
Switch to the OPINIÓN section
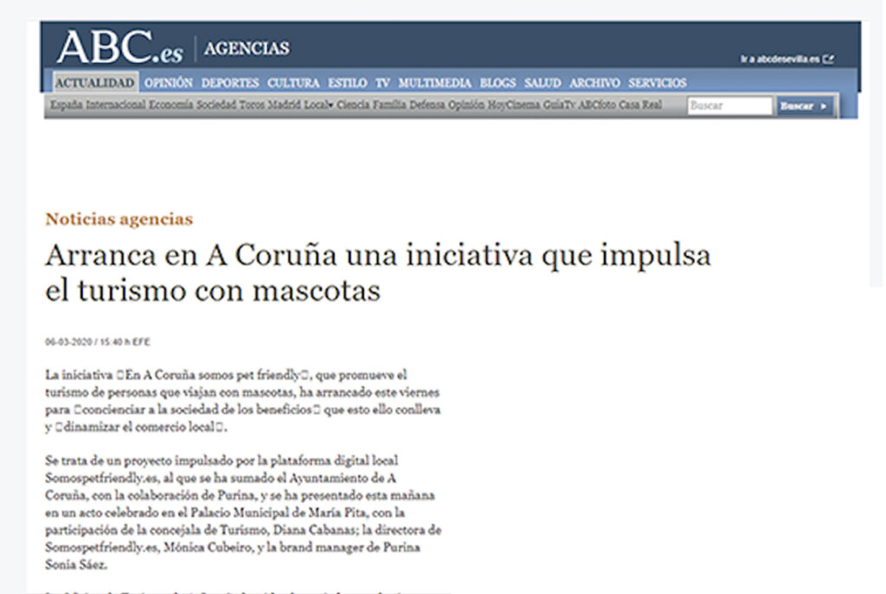click(168, 83)
